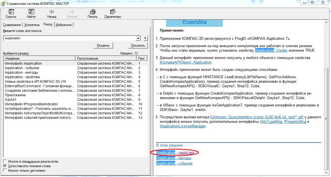The width and height of the screenshot is (331, 177).
Task: Open the IApplicationLicenseManager link
Action: (x=183, y=126)
